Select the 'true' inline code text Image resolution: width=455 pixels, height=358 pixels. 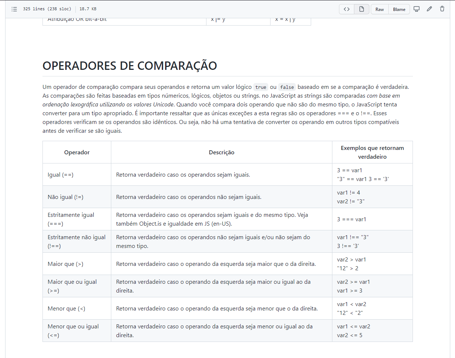coord(261,87)
